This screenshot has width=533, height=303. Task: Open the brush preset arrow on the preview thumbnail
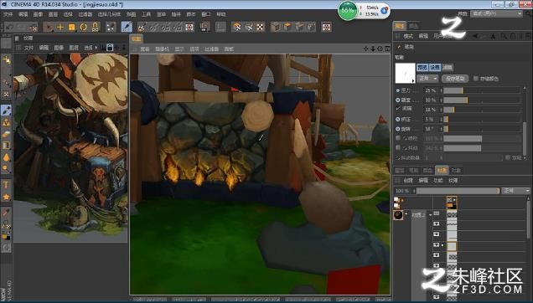[x=413, y=81]
